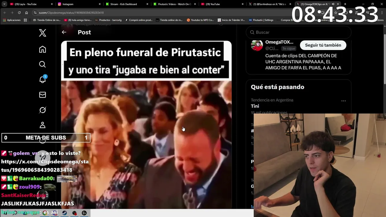The height and width of the screenshot is (217, 386).
Task: Click the browser back navigation arrow
Action: (5, 13)
